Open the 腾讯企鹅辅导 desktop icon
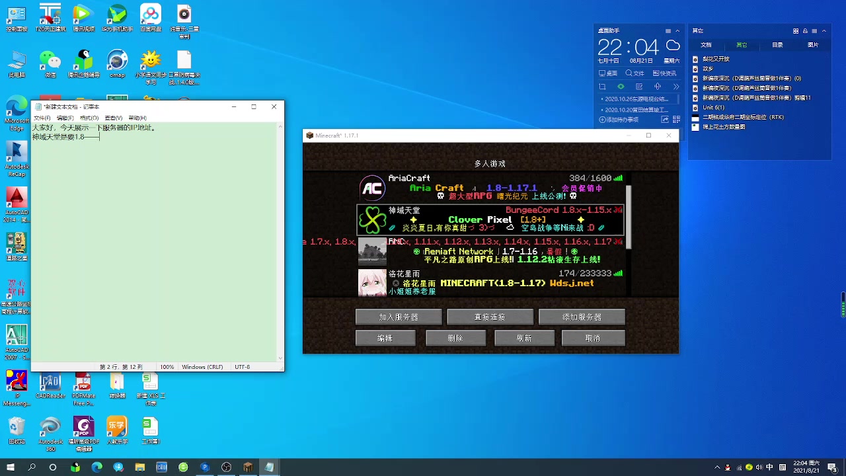The height and width of the screenshot is (476, 846). tap(83, 64)
